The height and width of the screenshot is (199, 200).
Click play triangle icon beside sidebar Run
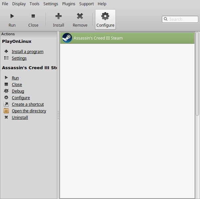tap(6, 78)
